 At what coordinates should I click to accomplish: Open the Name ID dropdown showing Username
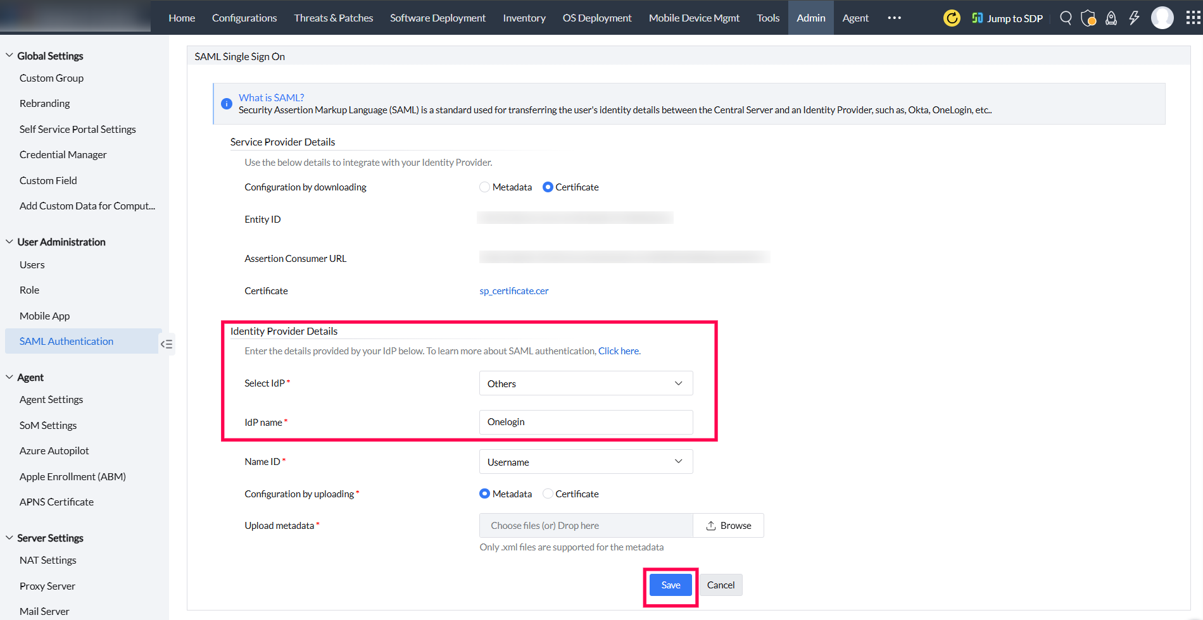[x=586, y=462]
